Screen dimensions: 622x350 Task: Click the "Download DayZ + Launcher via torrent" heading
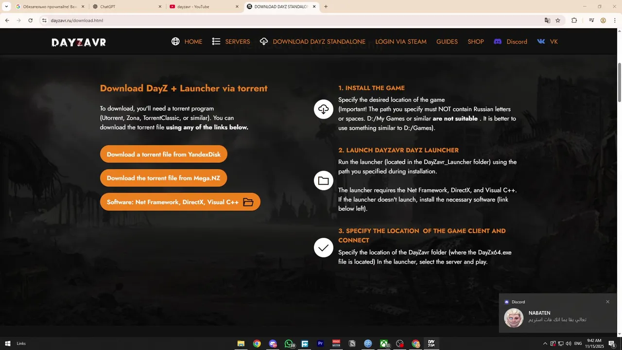point(184,88)
